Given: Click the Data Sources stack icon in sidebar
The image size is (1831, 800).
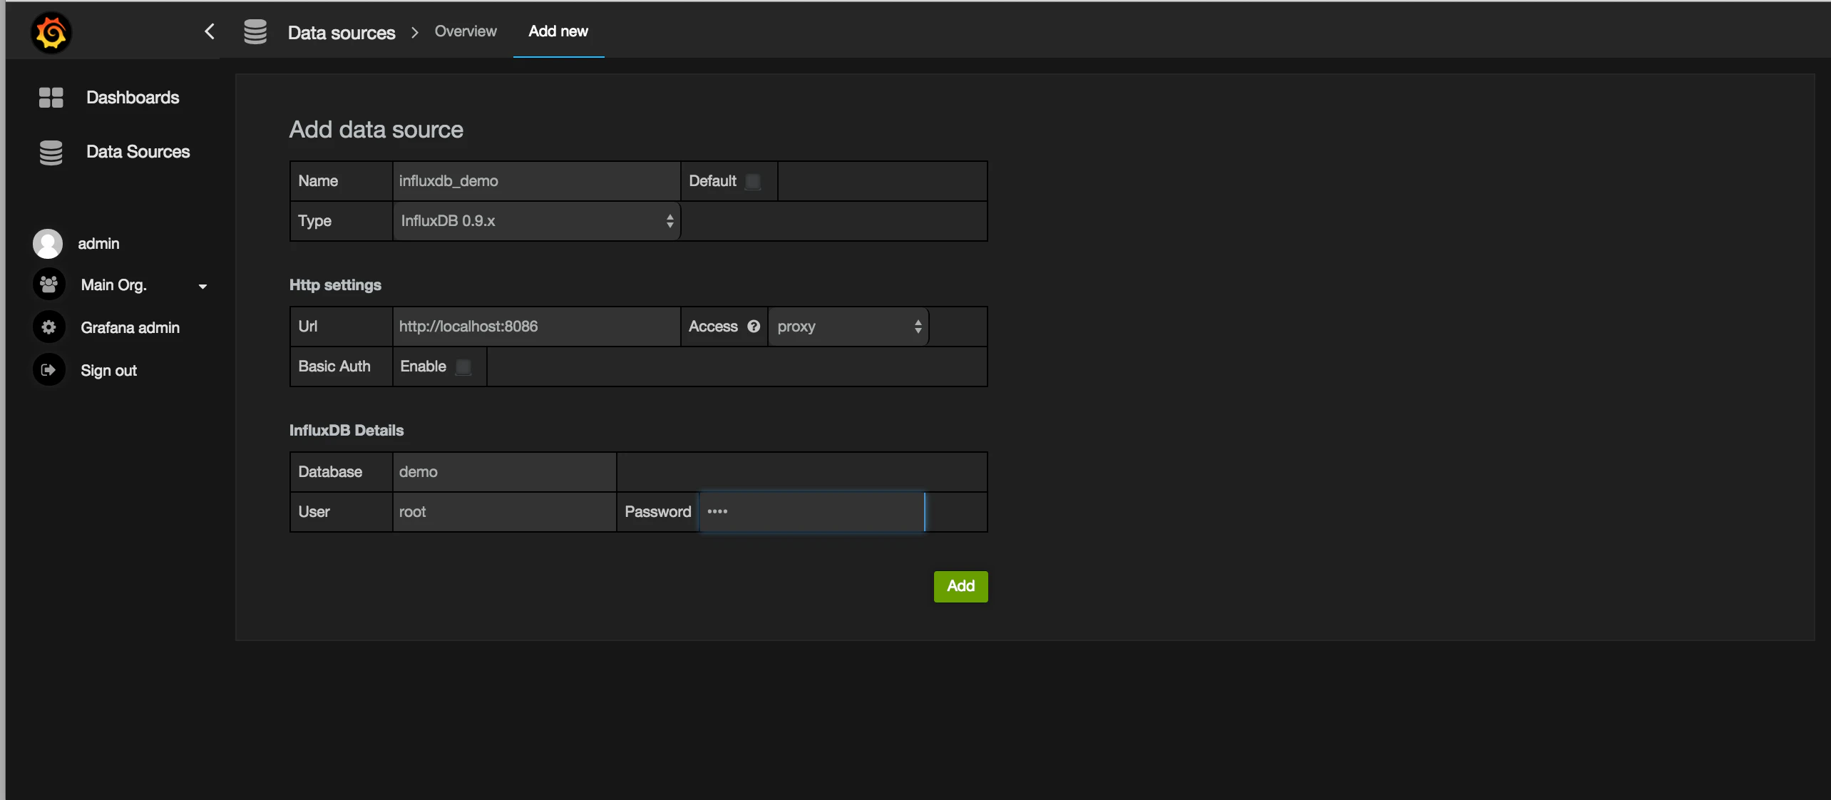Looking at the screenshot, I should point(51,152).
